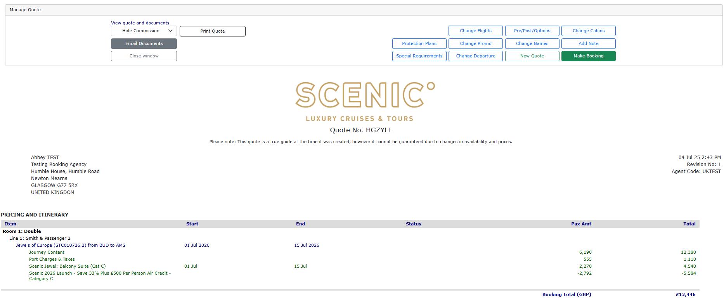Viewport: 724px width, 303px height.
Task: Select Change Cabins
Action: 589,31
